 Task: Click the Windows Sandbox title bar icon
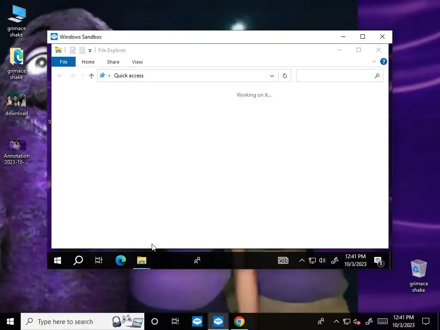[x=54, y=37]
